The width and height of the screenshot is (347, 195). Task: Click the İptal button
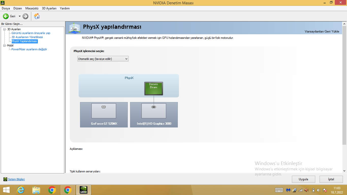331,179
